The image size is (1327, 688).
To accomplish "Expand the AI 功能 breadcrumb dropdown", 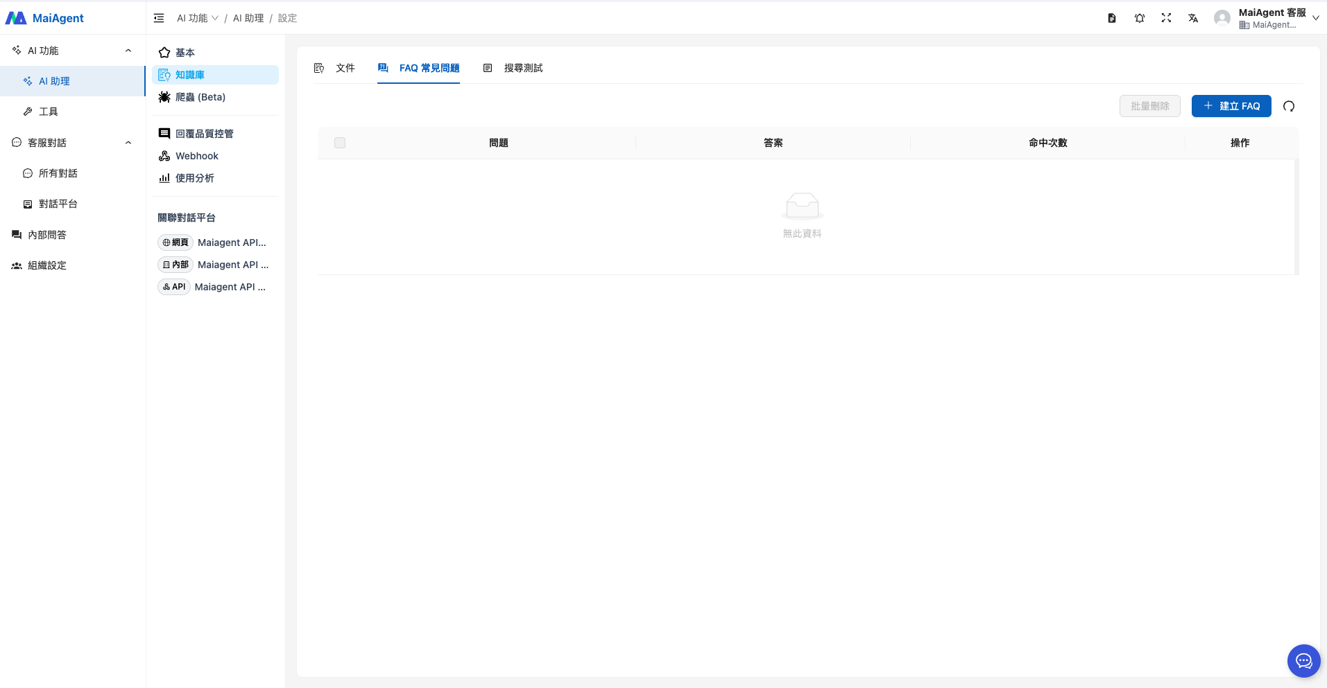I will [x=198, y=18].
